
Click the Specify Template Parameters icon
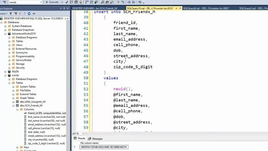(x=140, y=2)
